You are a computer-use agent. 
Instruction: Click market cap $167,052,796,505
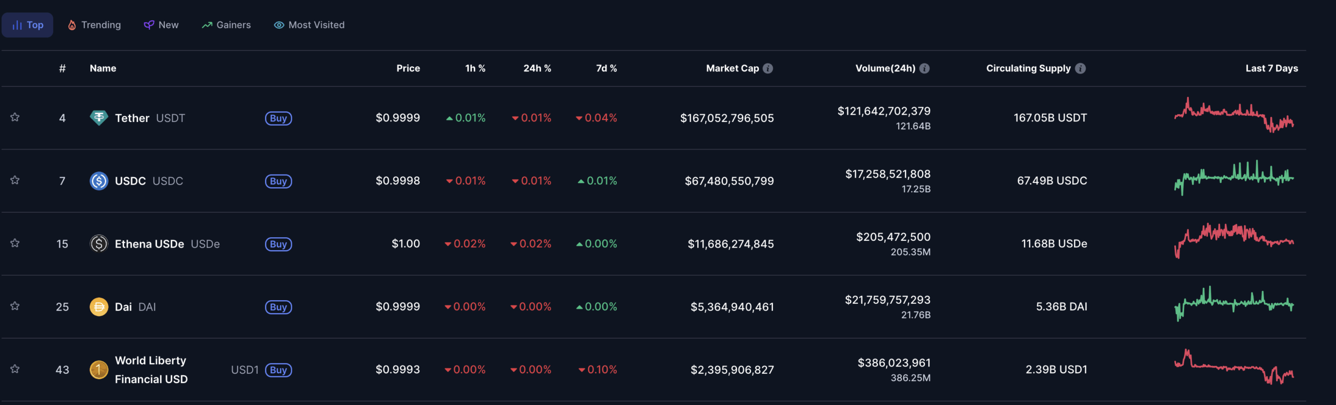pyautogui.click(x=726, y=118)
